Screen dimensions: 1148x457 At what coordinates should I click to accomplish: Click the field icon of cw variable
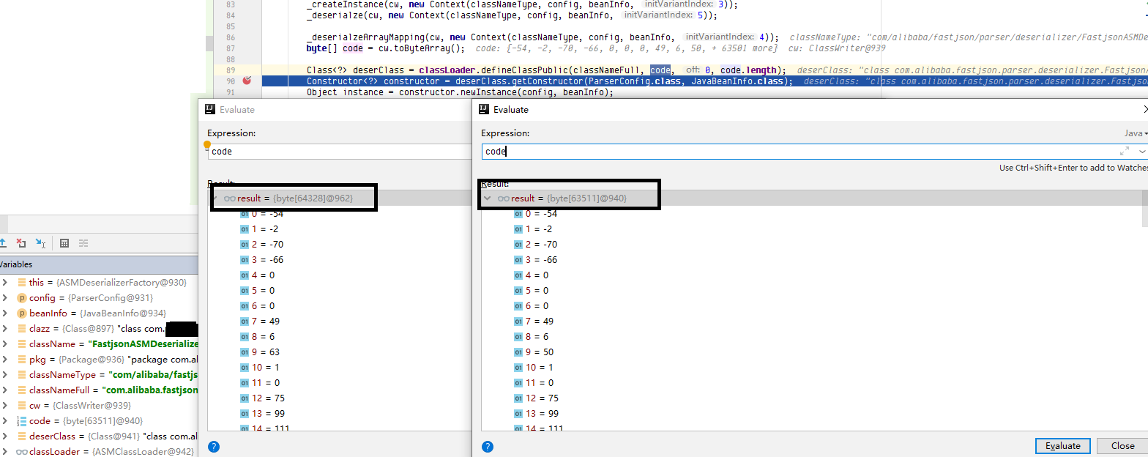tap(22, 406)
